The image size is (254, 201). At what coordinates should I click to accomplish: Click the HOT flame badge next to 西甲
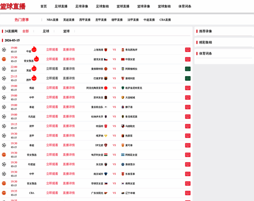point(34,78)
